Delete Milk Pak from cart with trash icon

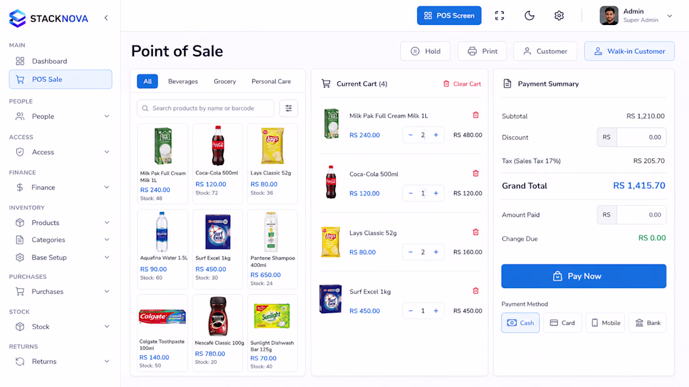pos(475,115)
